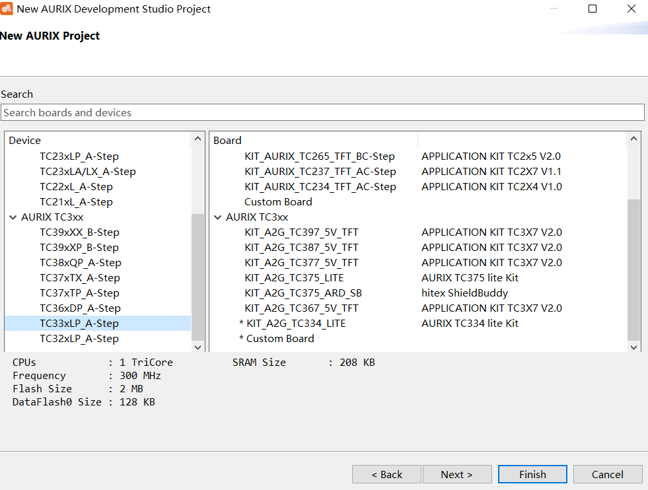Click Device list scrollbar thumb
This screenshot has height=490, width=648.
pos(198,277)
